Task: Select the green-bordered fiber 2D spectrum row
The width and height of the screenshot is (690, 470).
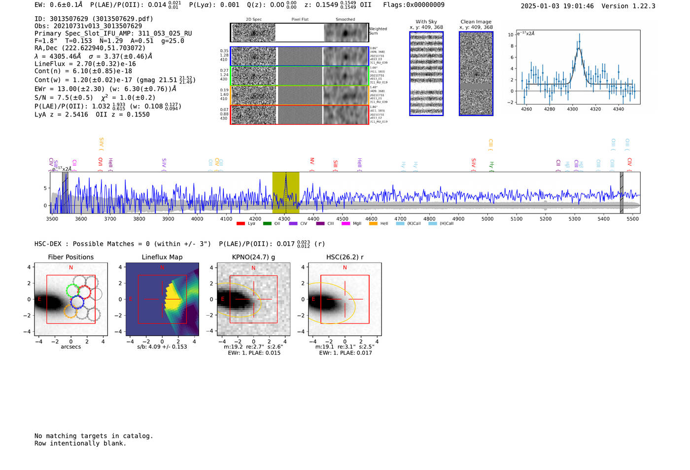Action: coord(300,76)
